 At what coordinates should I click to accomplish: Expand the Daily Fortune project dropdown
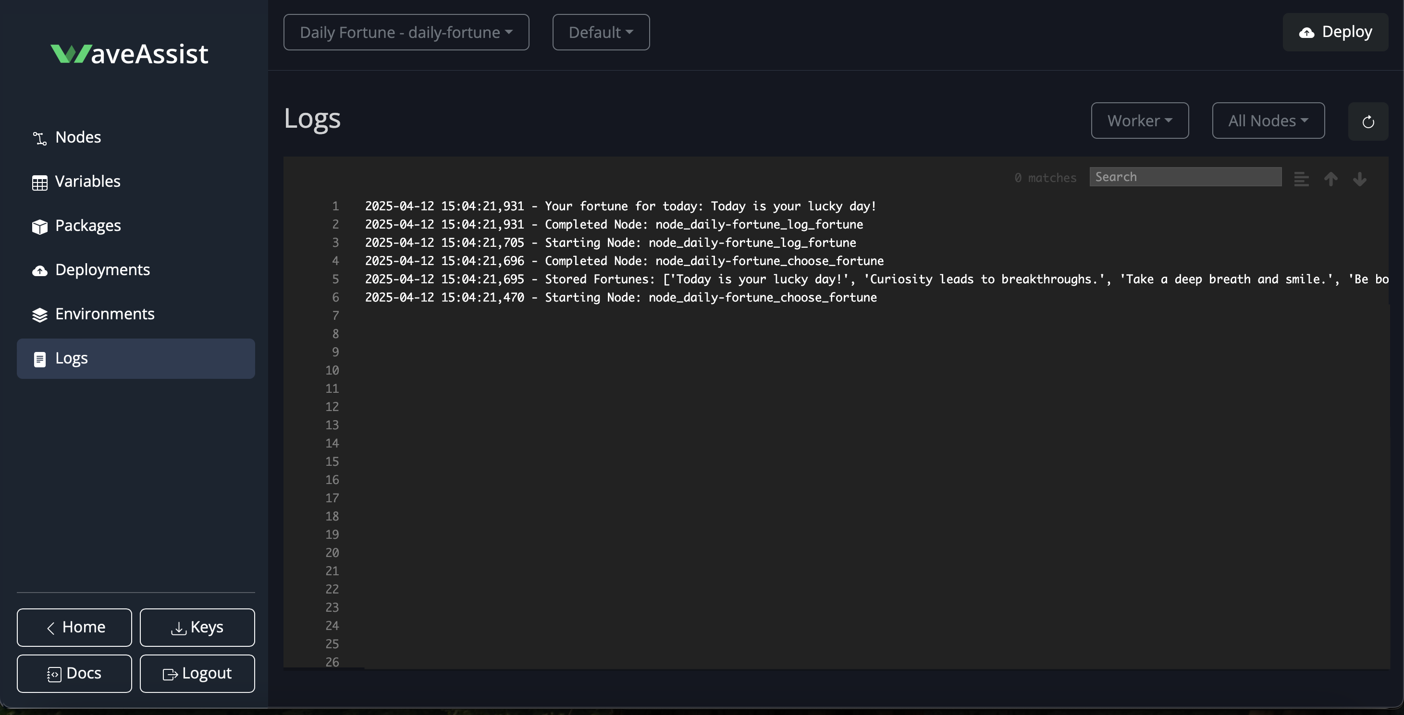pyautogui.click(x=406, y=32)
